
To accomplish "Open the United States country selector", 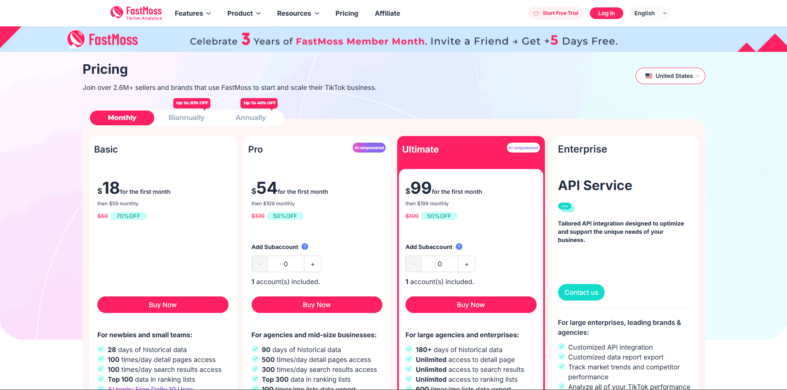I will point(670,76).
